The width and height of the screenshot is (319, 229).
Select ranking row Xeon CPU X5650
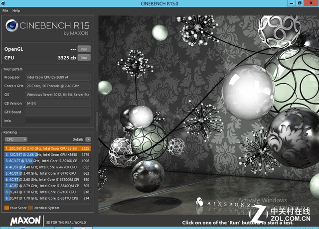click(x=47, y=155)
